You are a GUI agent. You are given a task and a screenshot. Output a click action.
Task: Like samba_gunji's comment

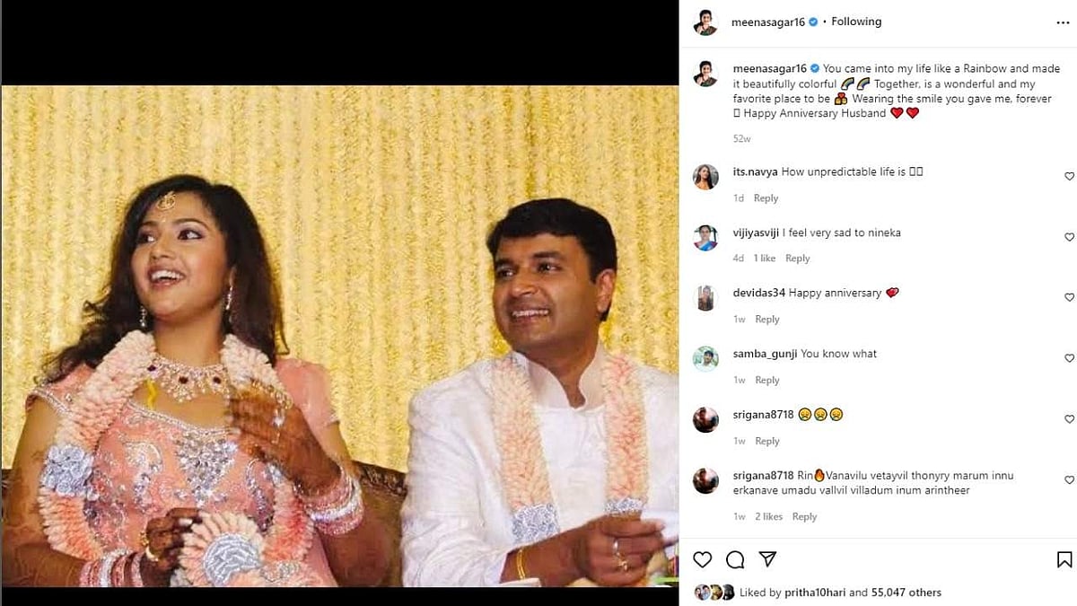pyautogui.click(x=1069, y=359)
